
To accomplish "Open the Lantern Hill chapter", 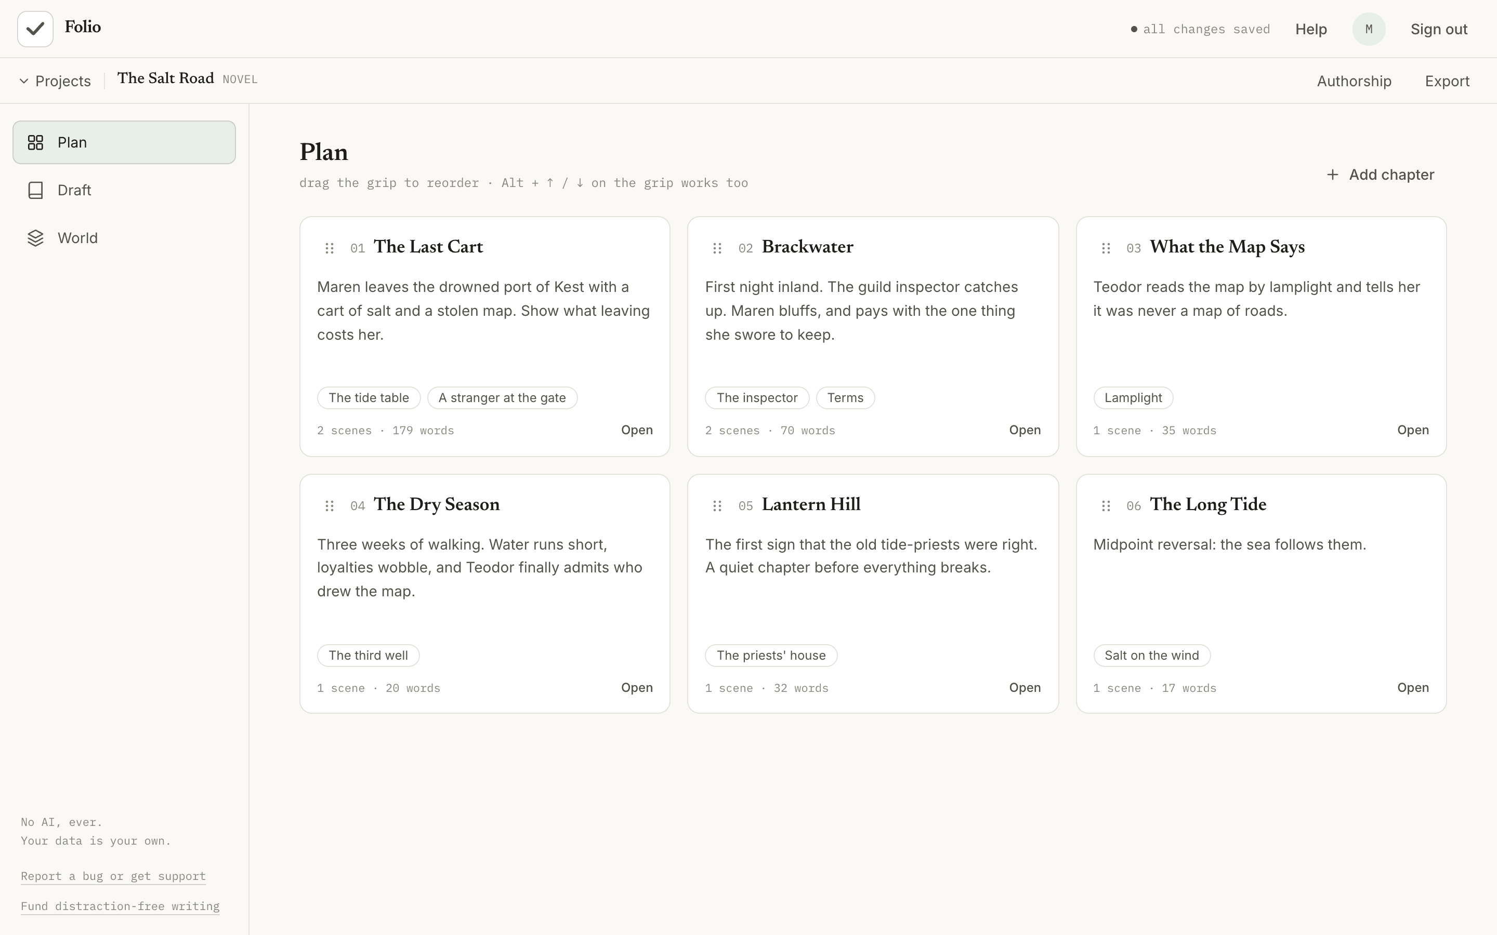I will point(1025,688).
